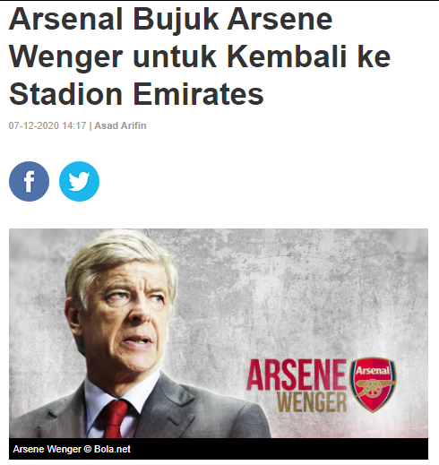Viewport: 439px width, 465px height.
Task: Open the Arsene Wenger photo
Action: [x=219, y=333]
